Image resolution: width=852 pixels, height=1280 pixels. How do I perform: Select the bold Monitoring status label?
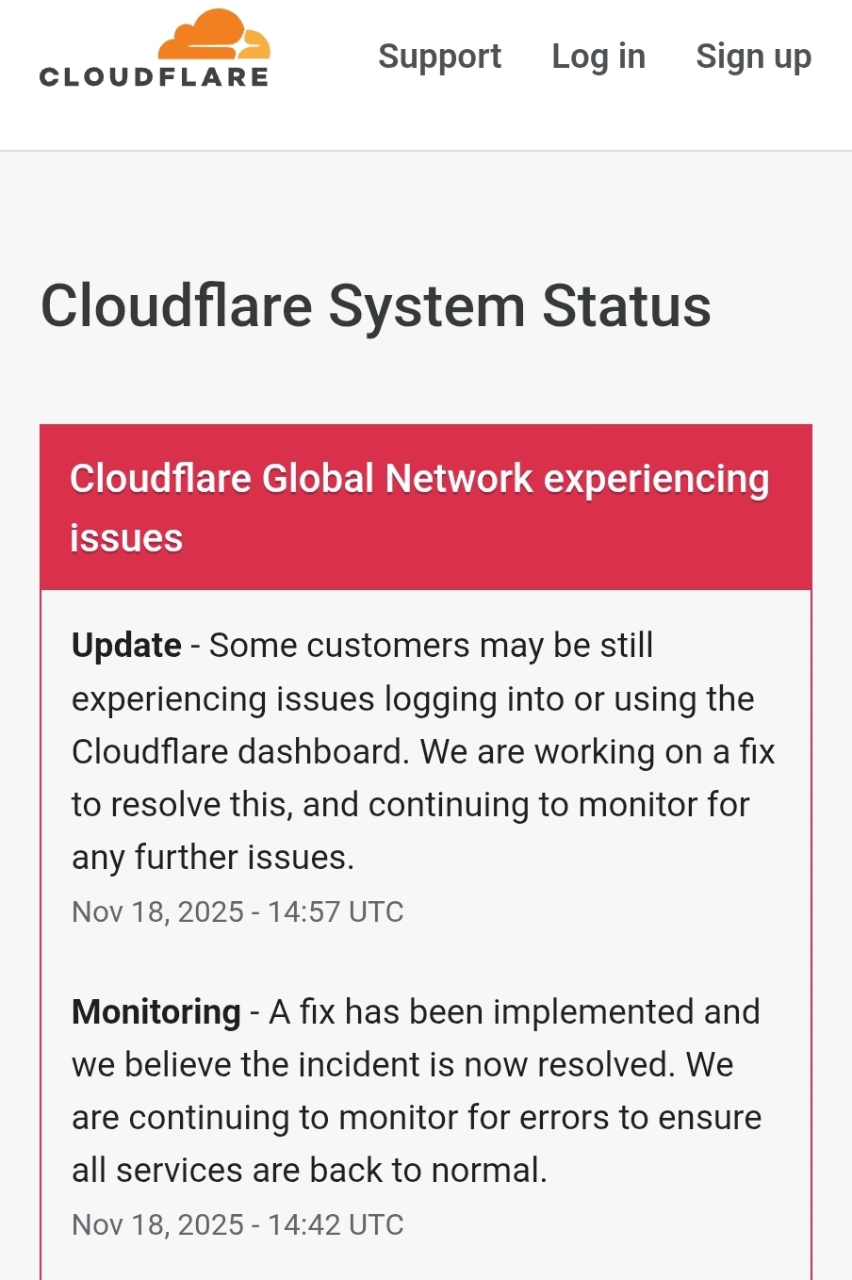click(x=156, y=1012)
